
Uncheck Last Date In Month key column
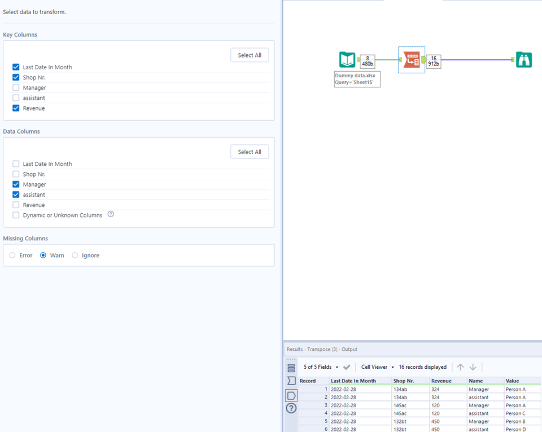(16, 67)
